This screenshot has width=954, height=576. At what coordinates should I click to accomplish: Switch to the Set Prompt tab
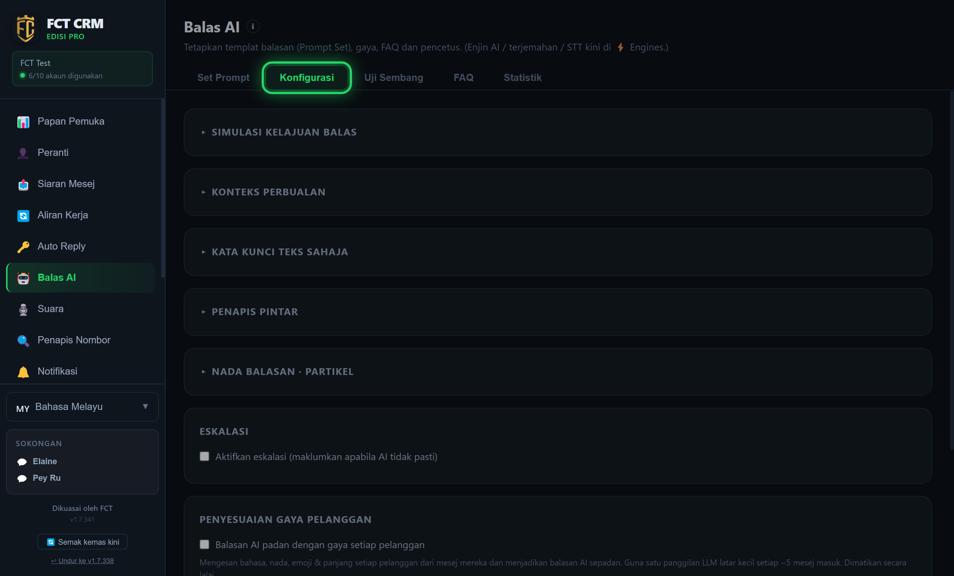[x=223, y=78]
